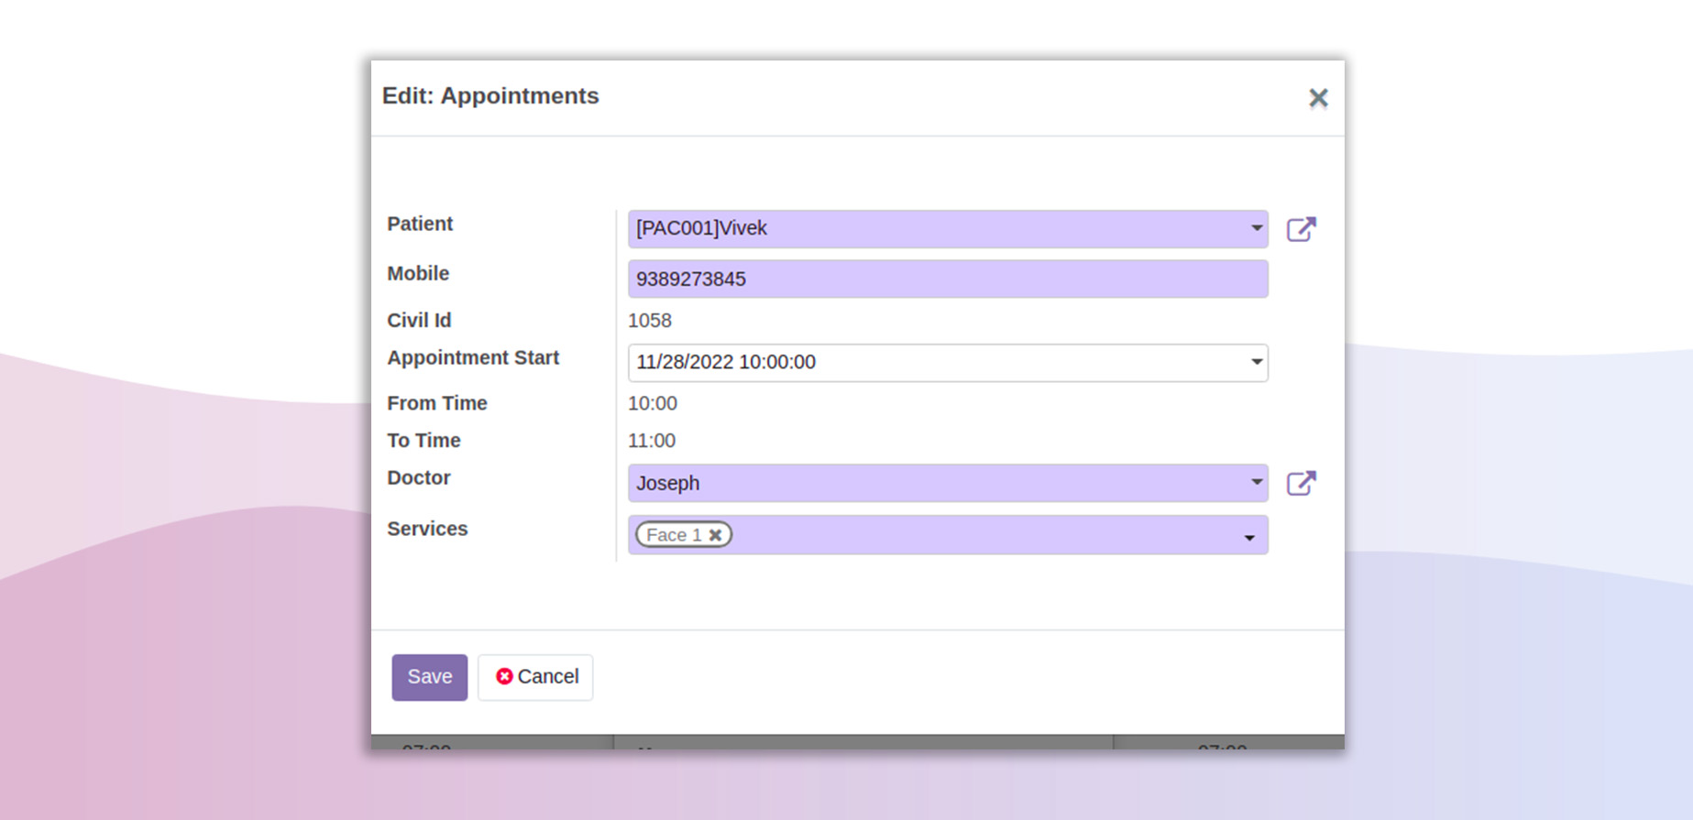Click the Doctor field label
Screen dimensions: 1693x820
click(x=419, y=477)
